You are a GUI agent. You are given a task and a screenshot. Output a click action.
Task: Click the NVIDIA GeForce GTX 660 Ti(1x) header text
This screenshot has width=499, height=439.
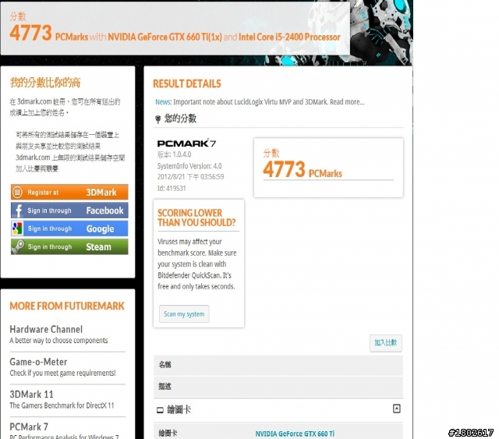165,37
